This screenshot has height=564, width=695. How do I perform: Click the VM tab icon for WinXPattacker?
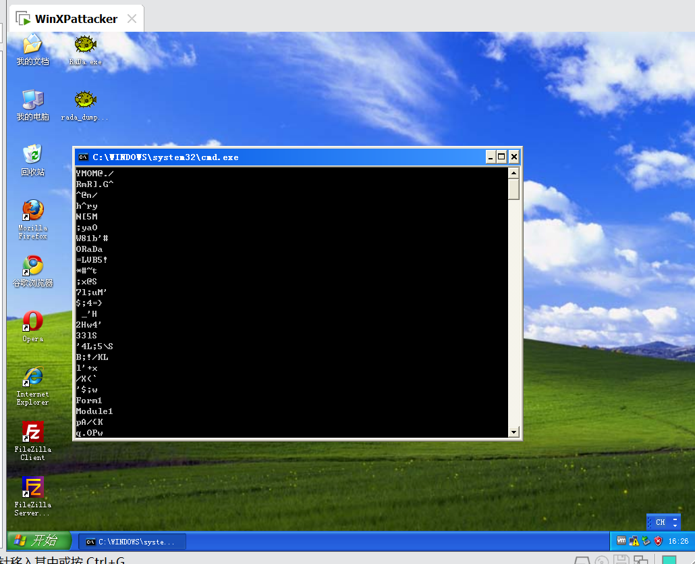pos(23,19)
